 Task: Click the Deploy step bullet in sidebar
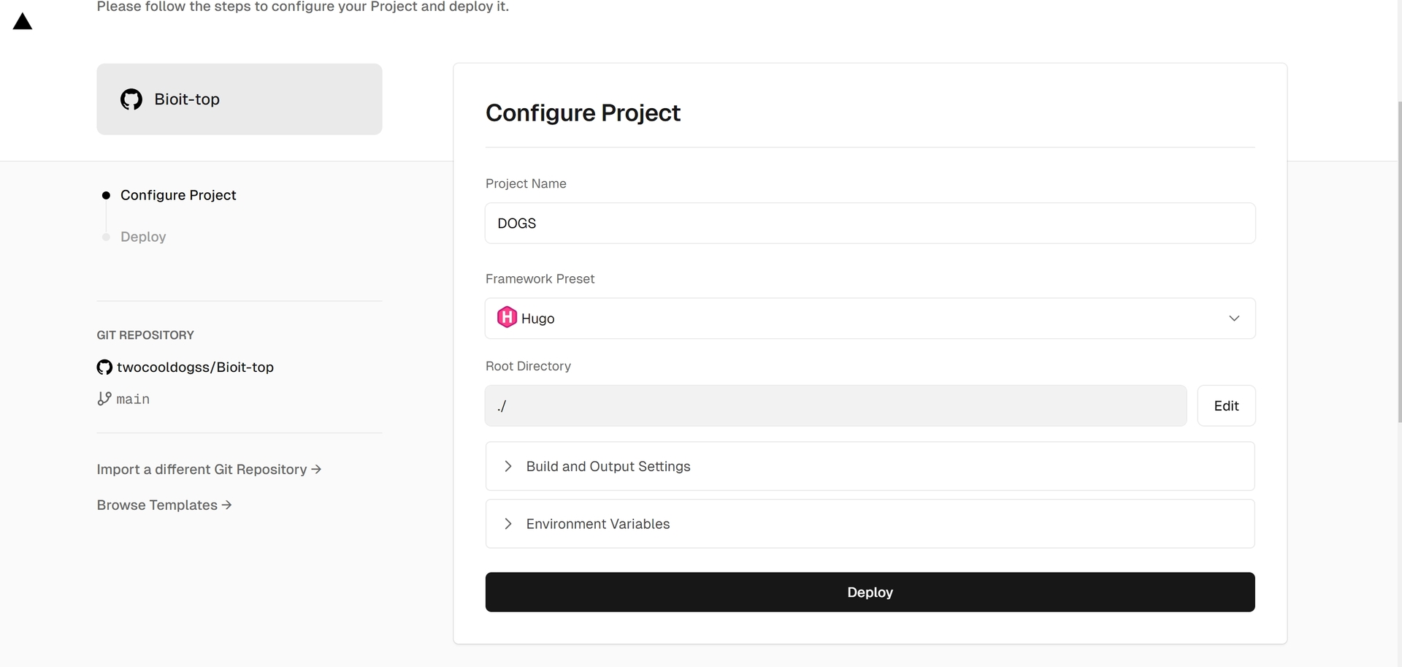pyautogui.click(x=106, y=237)
